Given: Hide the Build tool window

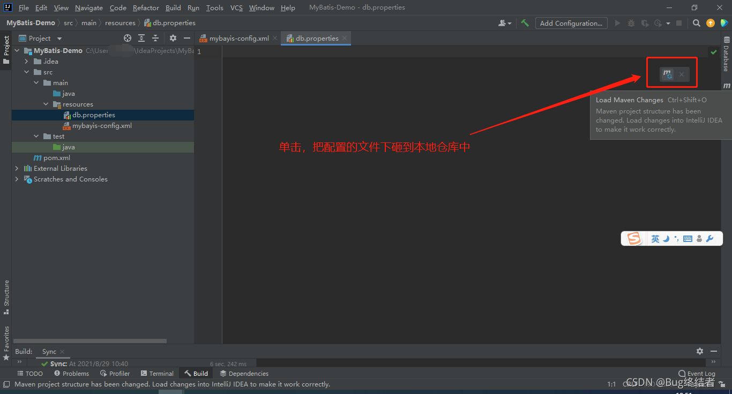Looking at the screenshot, I should [x=714, y=351].
